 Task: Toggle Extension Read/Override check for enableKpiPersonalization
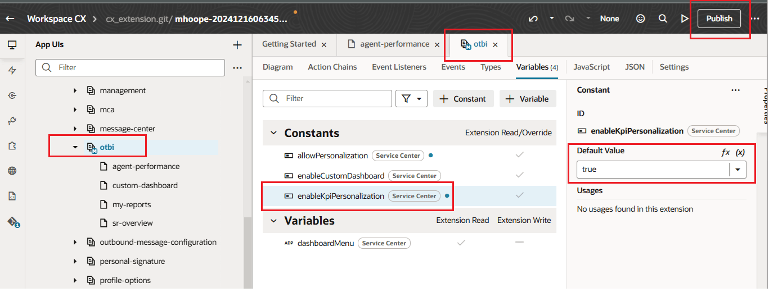tap(520, 195)
